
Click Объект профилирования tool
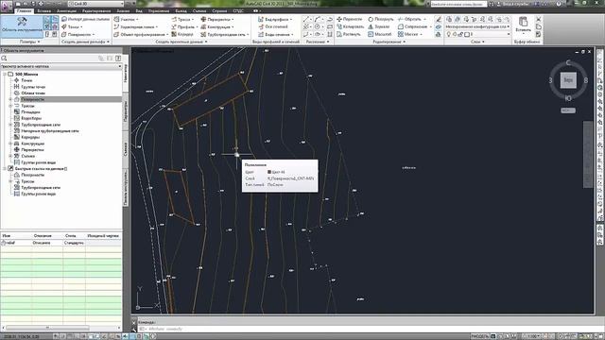[x=141, y=34]
